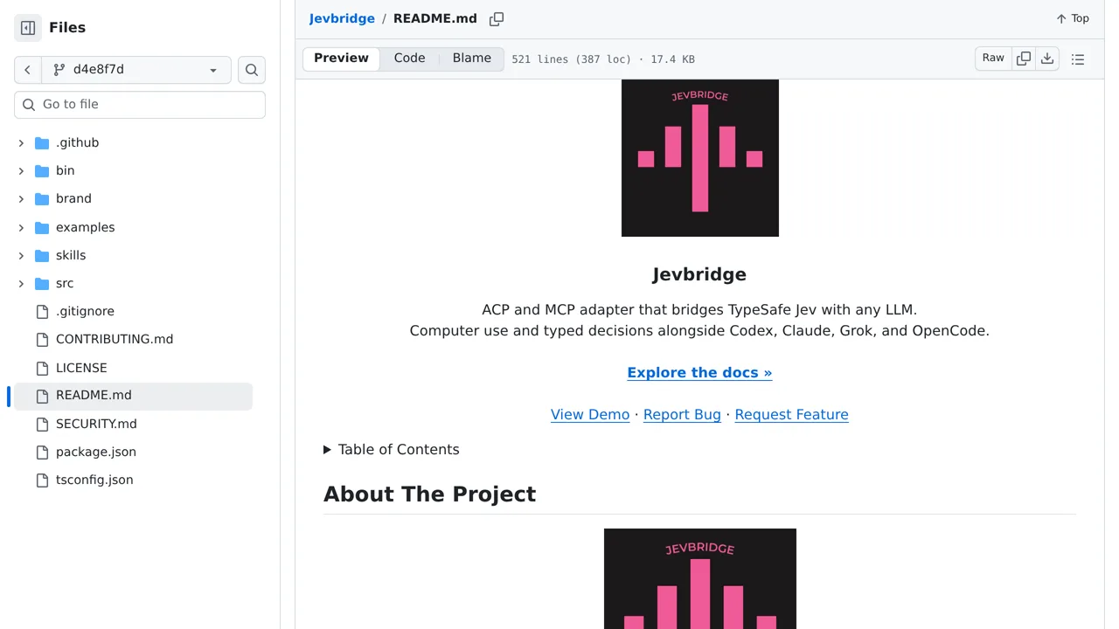Image resolution: width=1119 pixels, height=629 pixels.
Task: Open tsconfig.json file
Action: click(94, 480)
